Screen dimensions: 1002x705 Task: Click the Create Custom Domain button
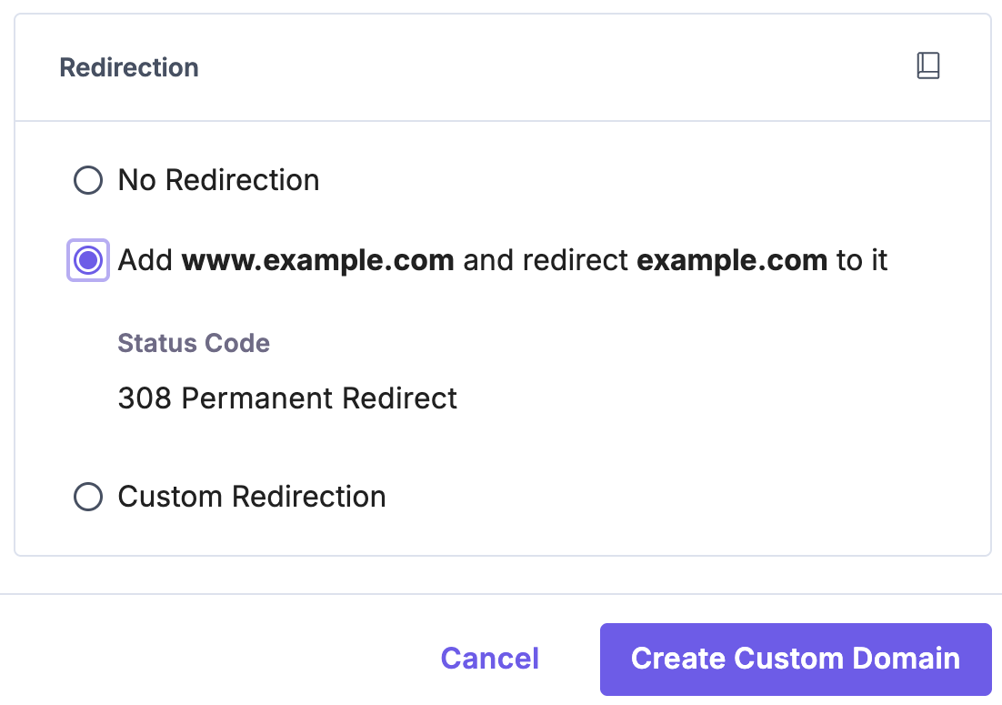(796, 659)
